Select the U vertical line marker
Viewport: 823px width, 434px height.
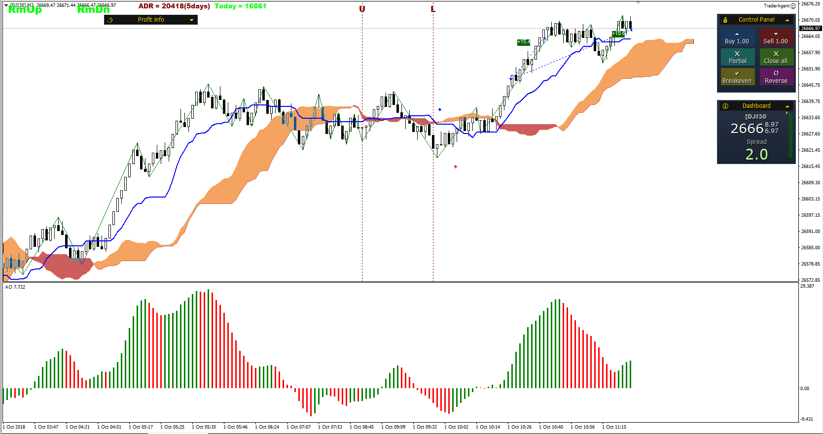coord(362,9)
